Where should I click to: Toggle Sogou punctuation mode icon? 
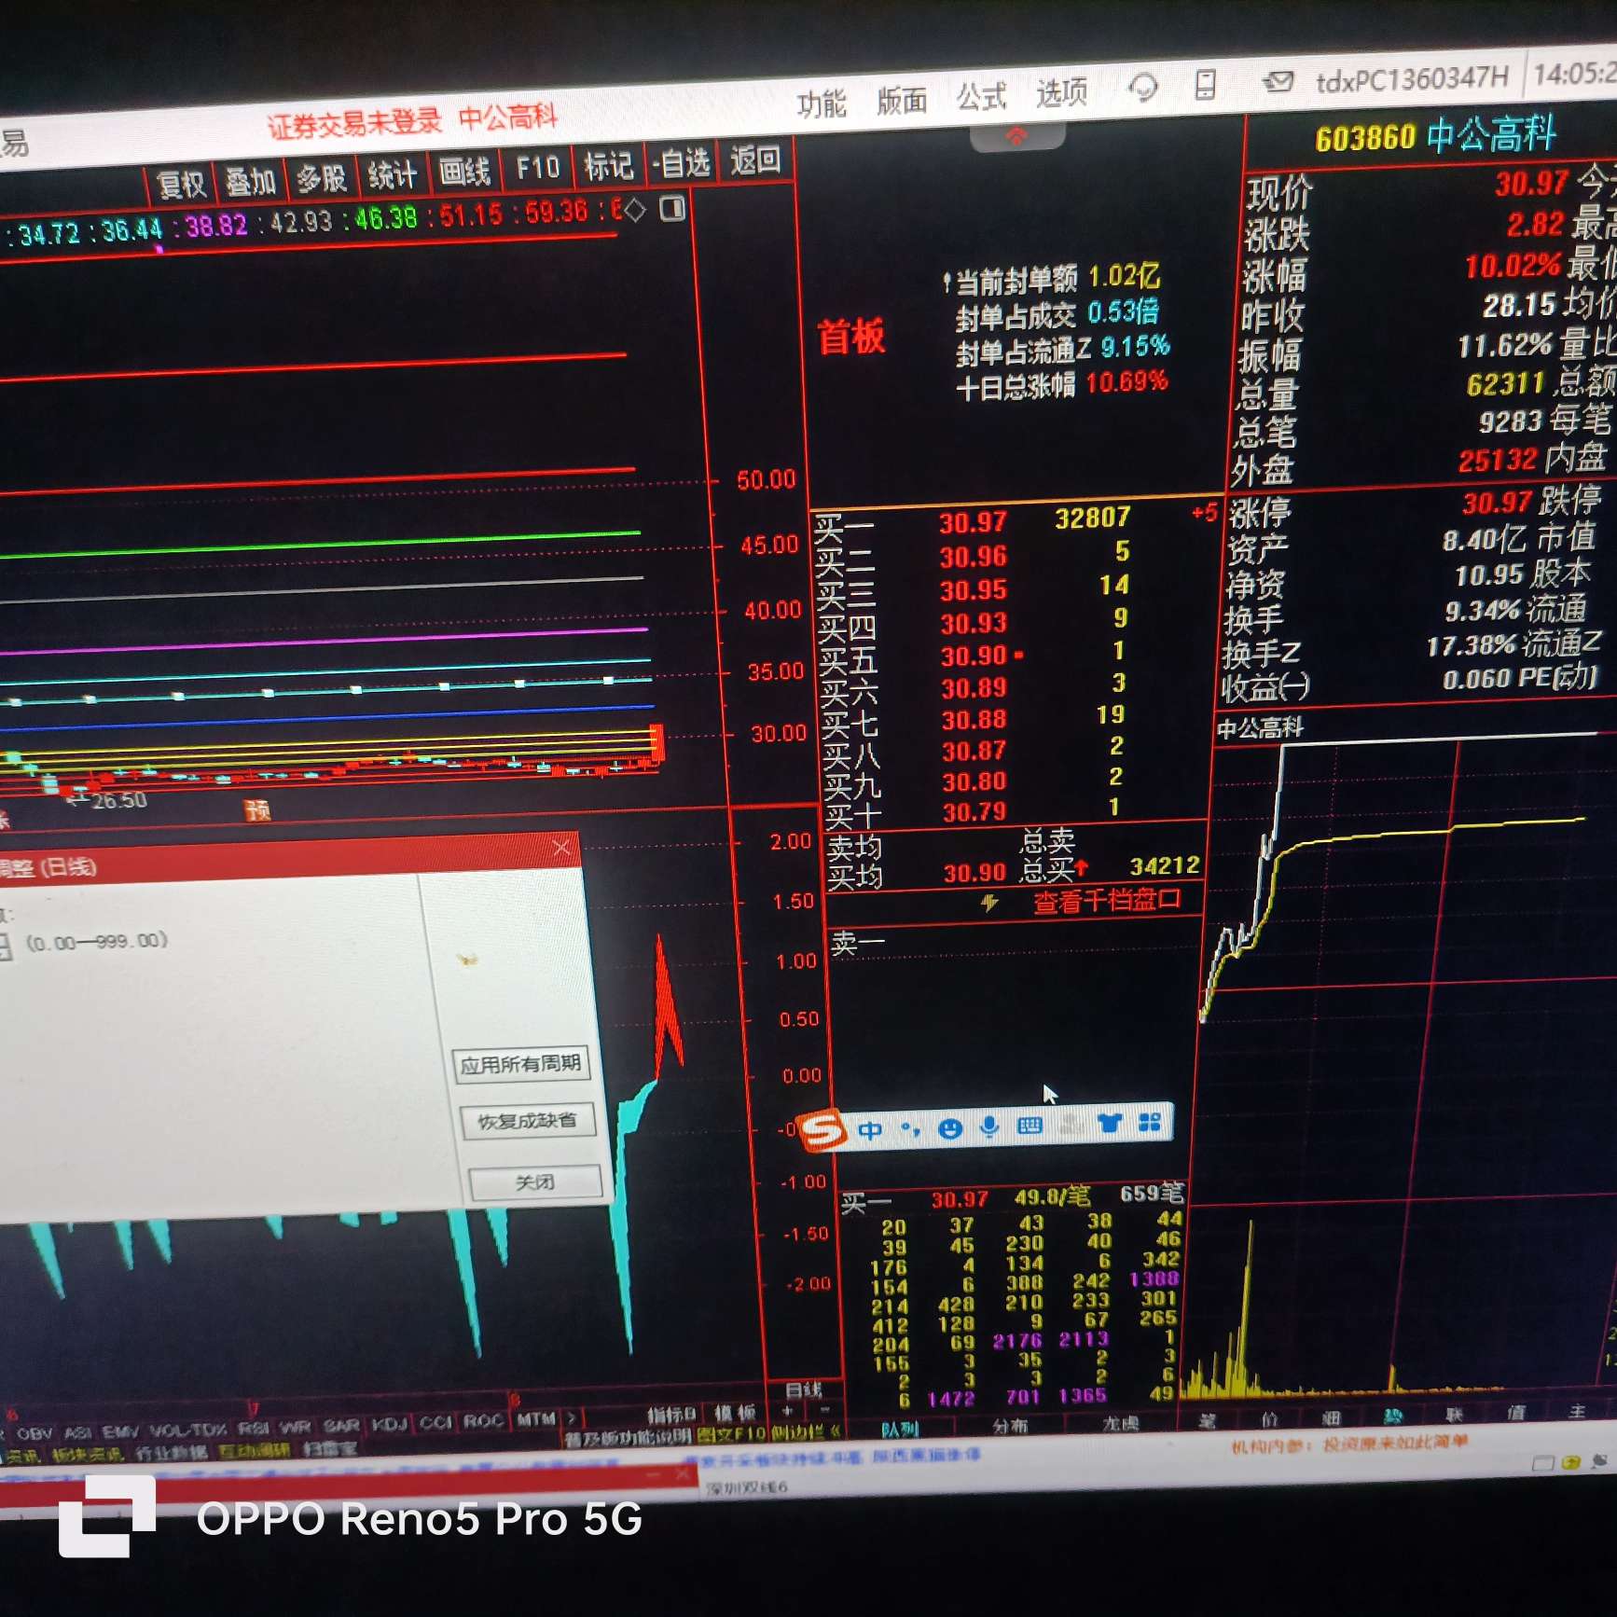coord(910,1130)
